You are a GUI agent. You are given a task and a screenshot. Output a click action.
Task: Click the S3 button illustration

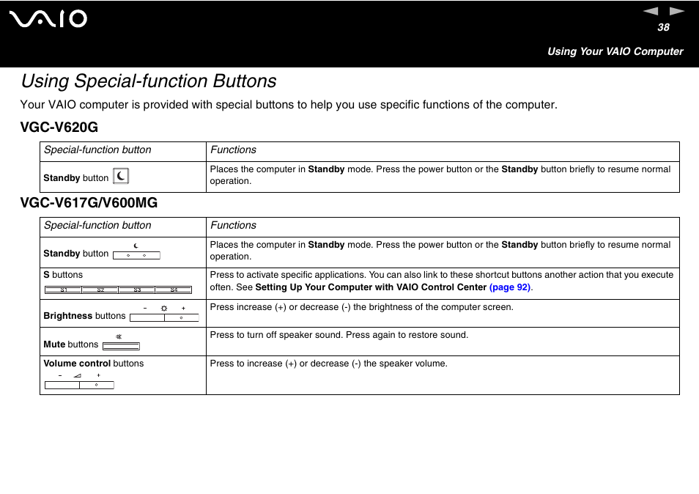point(137,290)
